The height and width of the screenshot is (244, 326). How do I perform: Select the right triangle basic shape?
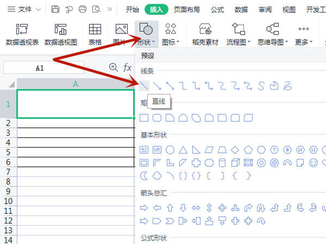click(x=196, y=150)
